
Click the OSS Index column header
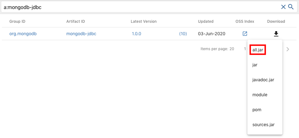245,21
